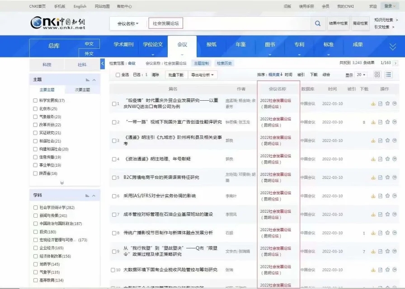Click the search magnifier icon
Screen dimensions: 405x289
coord(317,23)
